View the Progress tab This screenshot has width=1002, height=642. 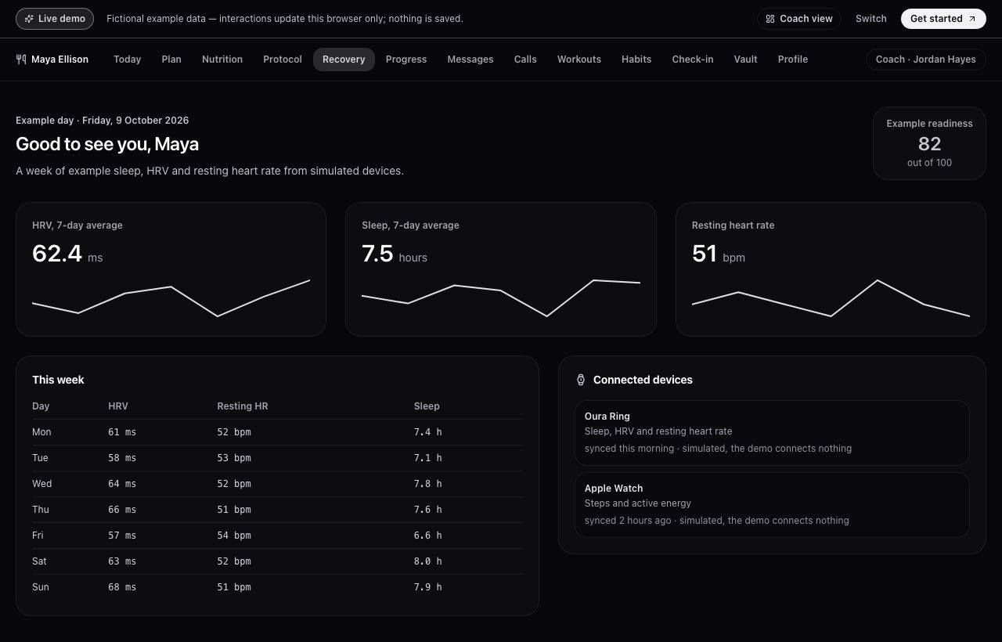click(x=406, y=60)
